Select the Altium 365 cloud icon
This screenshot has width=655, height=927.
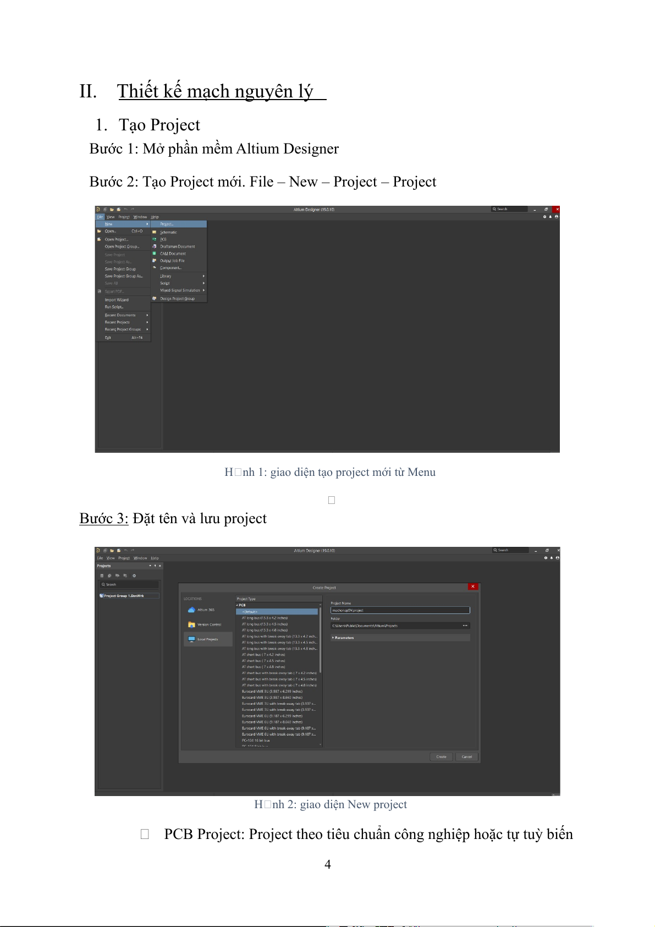[x=191, y=610]
